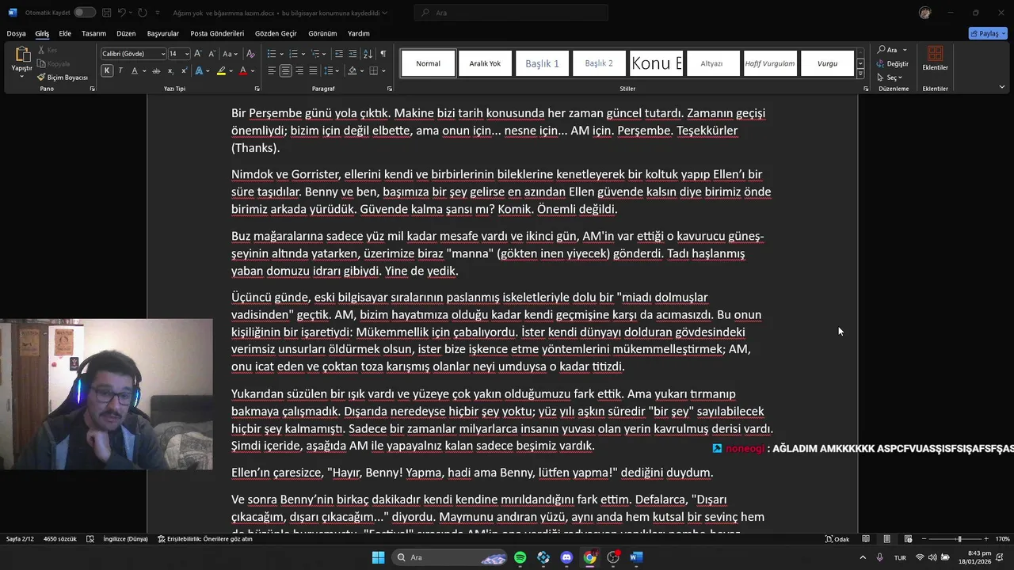
Task: Toggle bold K formatting button
Action: coord(107,70)
